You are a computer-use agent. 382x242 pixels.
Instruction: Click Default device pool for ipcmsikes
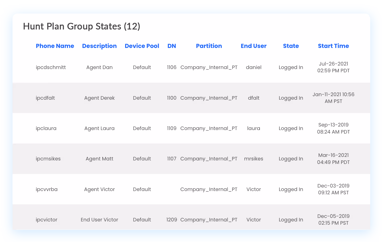[x=142, y=159]
